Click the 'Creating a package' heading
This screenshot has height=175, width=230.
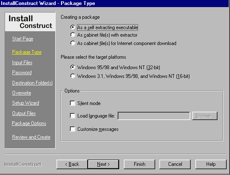[80, 17]
